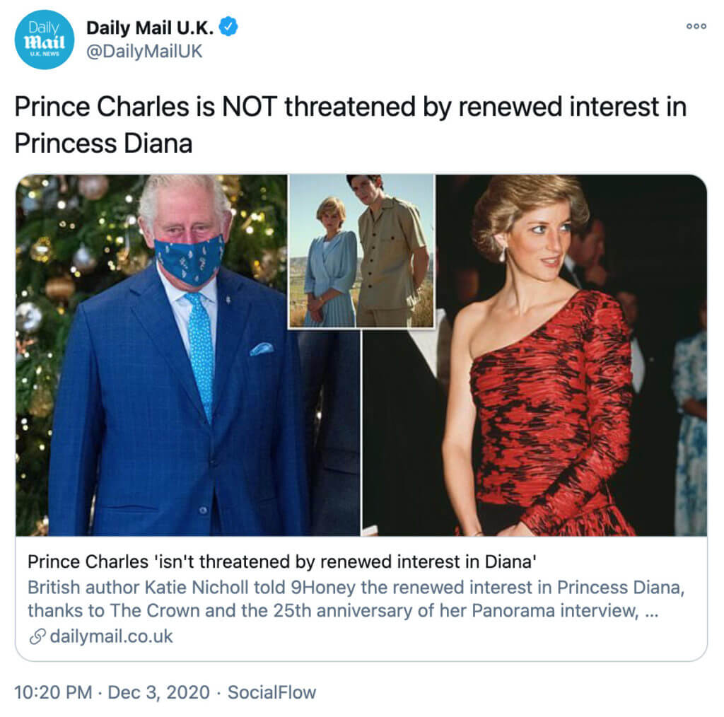The height and width of the screenshot is (717, 724).
Task: Click the 10:20 PM timestamp
Action: pyautogui.click(x=53, y=692)
